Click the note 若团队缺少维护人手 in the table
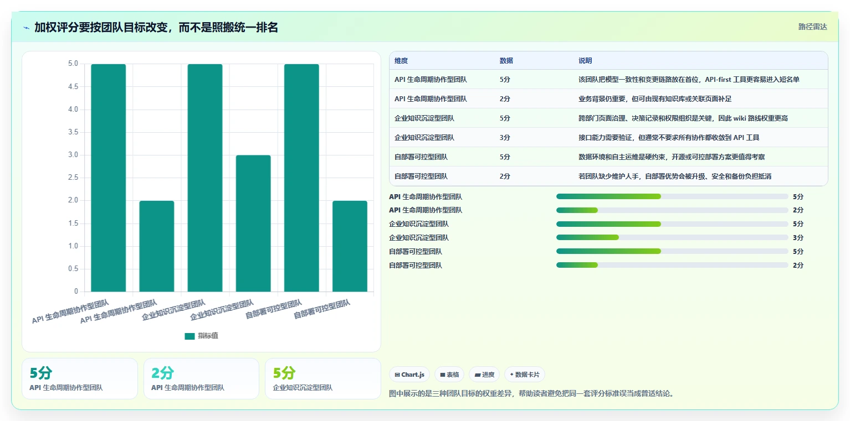The width and height of the screenshot is (850, 421). point(675,176)
